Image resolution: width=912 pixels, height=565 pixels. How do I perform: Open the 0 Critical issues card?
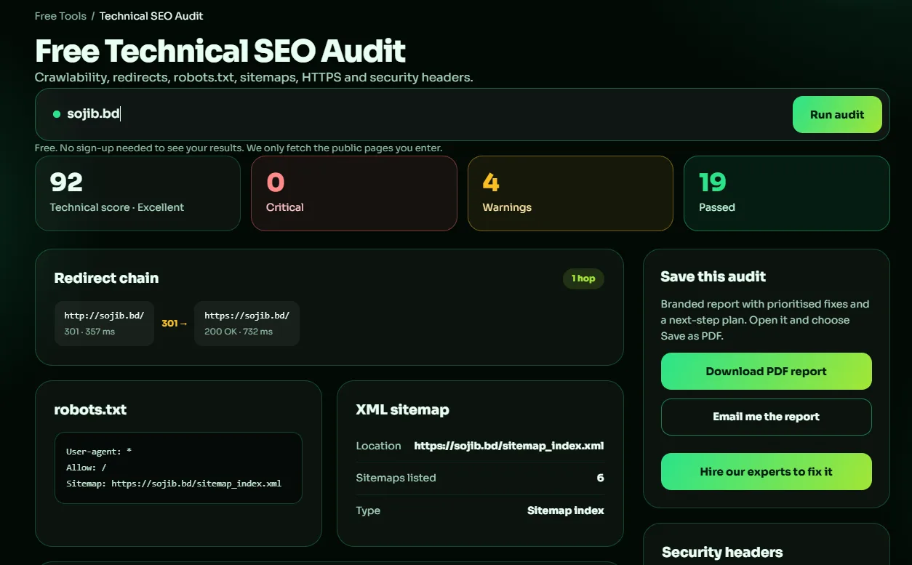354,193
